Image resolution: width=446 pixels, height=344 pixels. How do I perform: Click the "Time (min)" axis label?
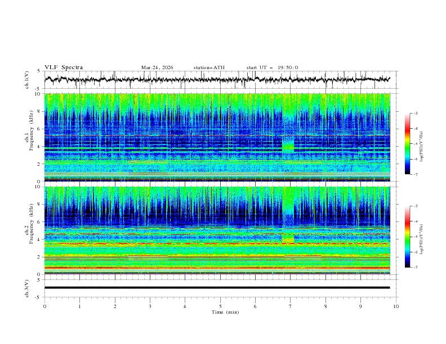coord(225,312)
